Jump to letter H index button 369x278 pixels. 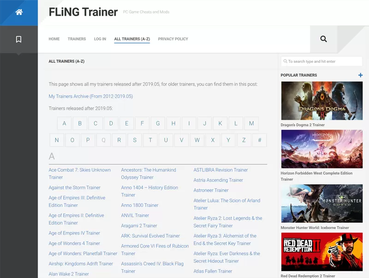tap(173, 123)
